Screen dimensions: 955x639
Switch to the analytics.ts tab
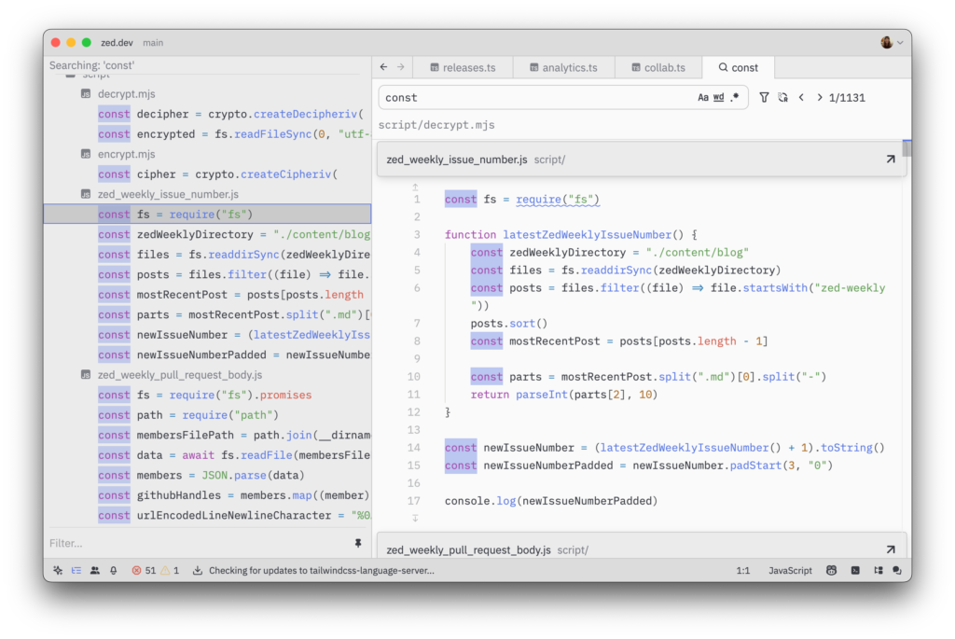(x=564, y=67)
